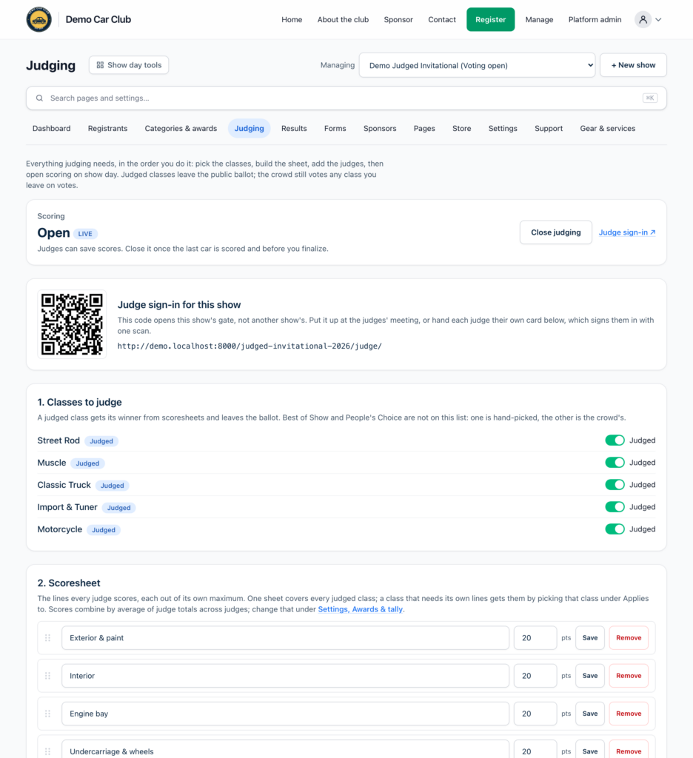Grab the drag handle for Undercarriage & wheels

(48, 751)
